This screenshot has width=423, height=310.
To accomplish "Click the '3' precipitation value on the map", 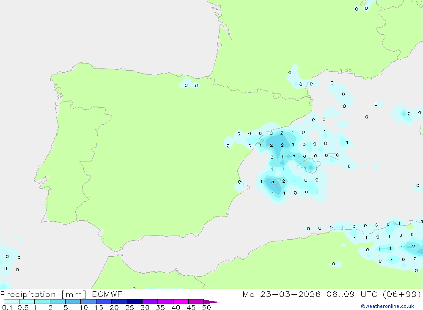I will (273, 181).
